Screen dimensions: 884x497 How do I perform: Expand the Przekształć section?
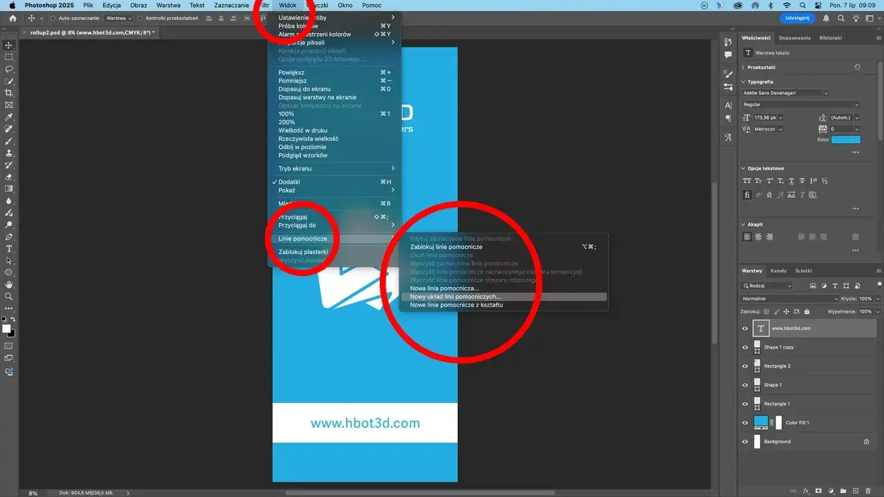coord(743,68)
